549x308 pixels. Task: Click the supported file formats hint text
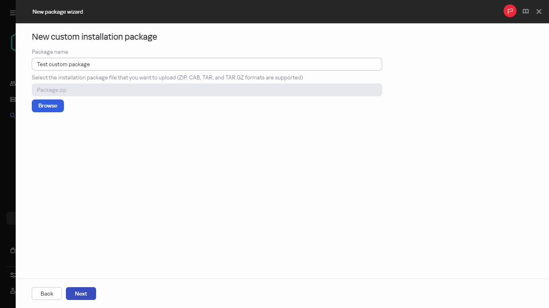pyautogui.click(x=167, y=77)
